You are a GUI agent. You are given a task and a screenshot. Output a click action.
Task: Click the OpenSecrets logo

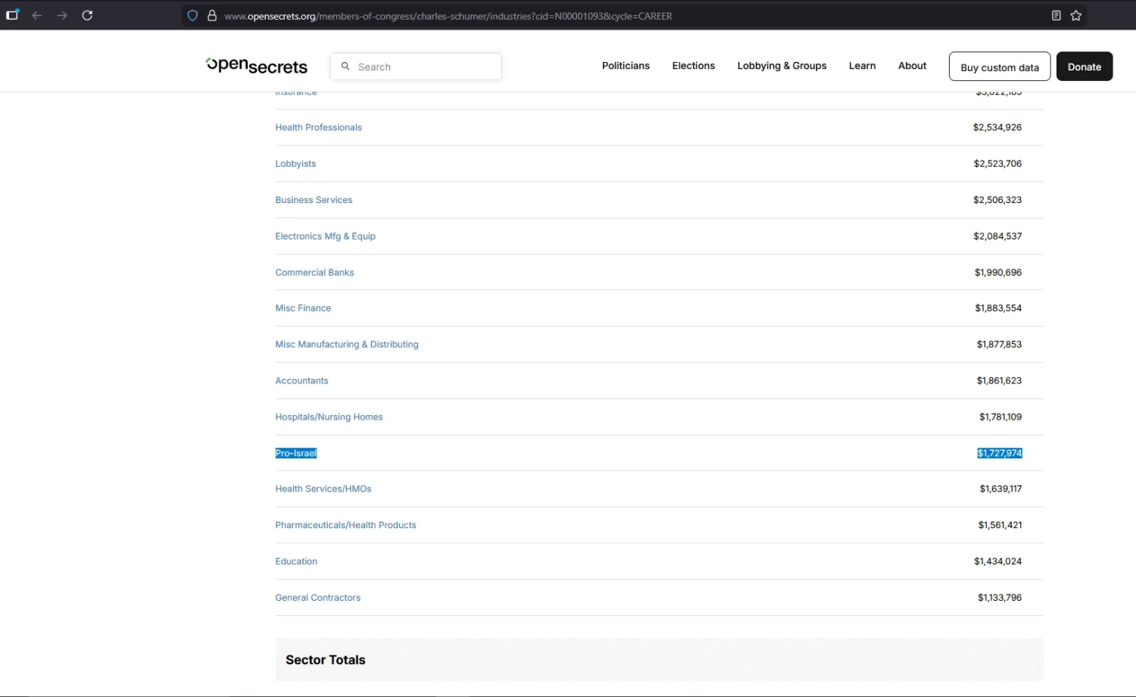pyautogui.click(x=257, y=66)
